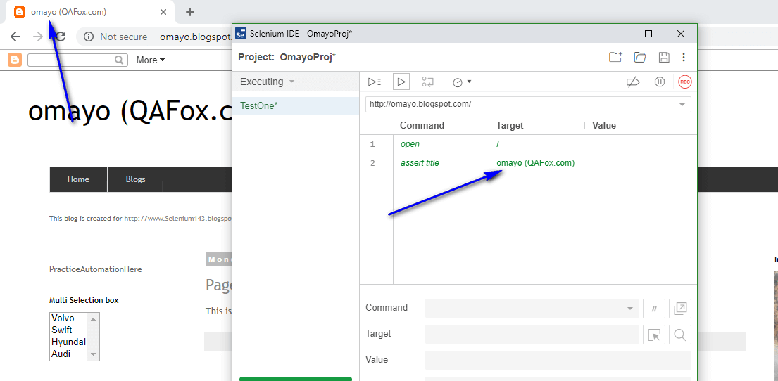The image size is (778, 381).
Task: Click Chrome address bar URL
Action: pyautogui.click(x=196, y=37)
